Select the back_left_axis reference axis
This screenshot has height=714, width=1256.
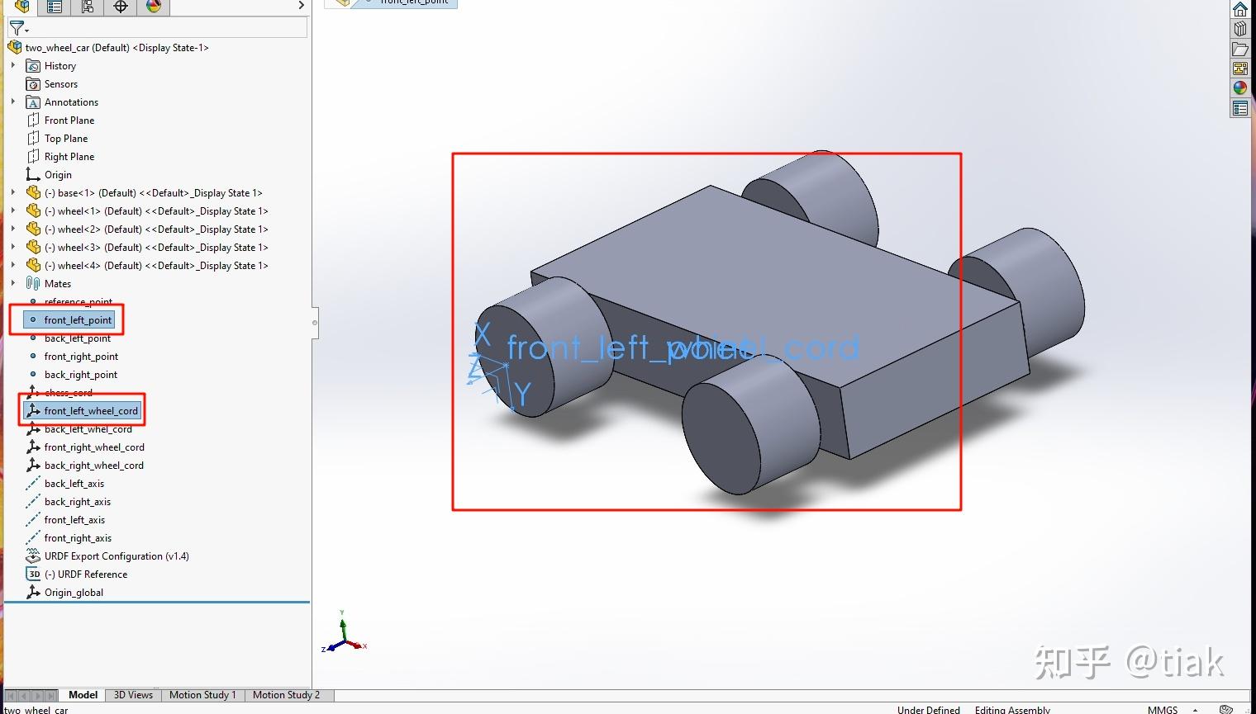tap(74, 483)
